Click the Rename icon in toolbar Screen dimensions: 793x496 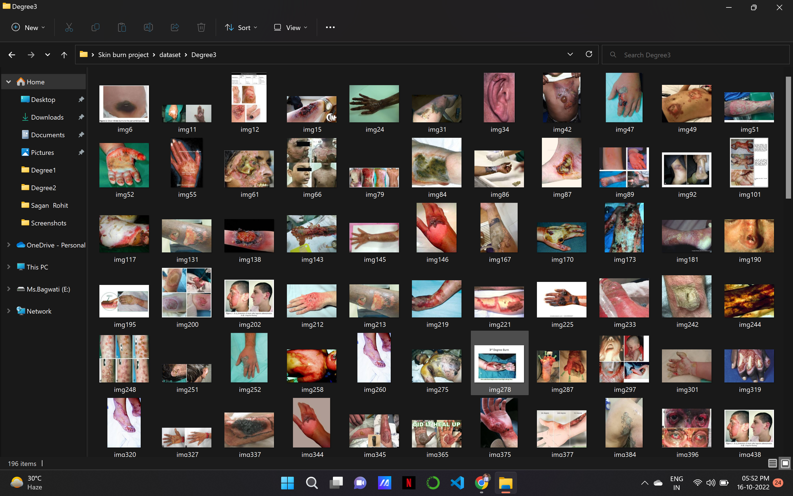click(148, 28)
